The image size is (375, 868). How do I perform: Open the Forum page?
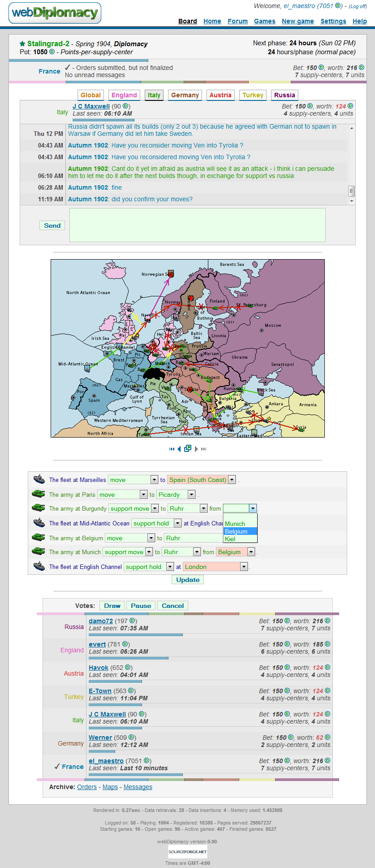[237, 21]
